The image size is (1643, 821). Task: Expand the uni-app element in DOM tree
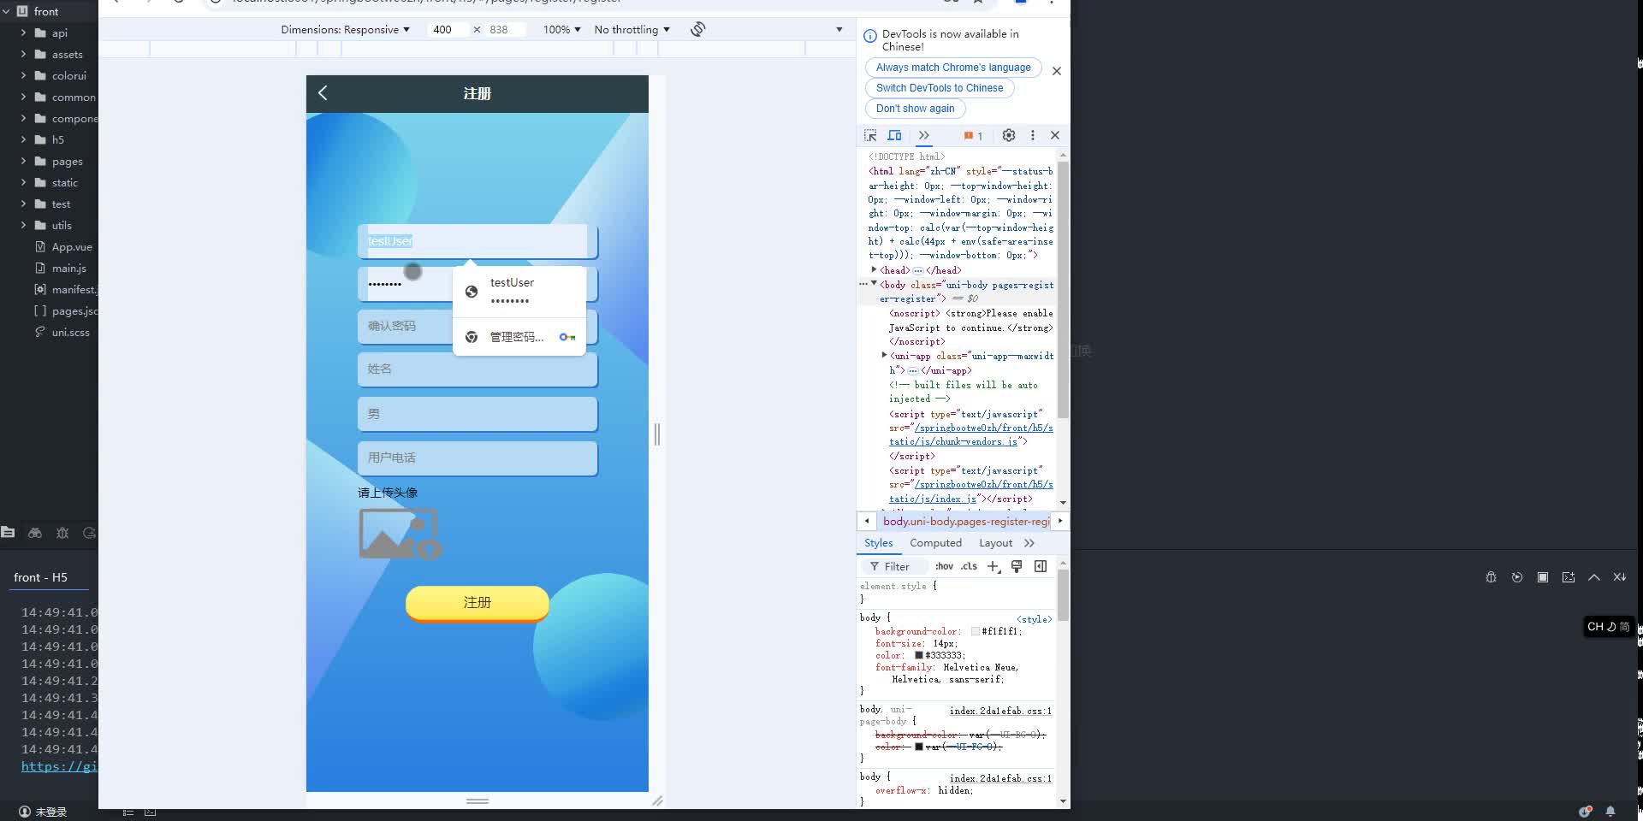884,355
